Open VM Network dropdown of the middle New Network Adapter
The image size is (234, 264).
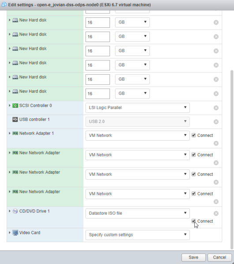click(x=137, y=174)
